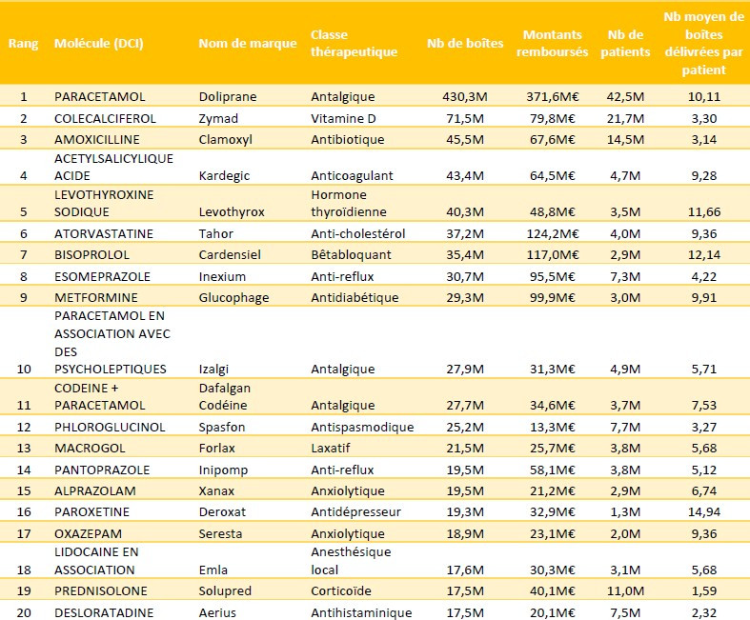
Task: Select the 'Montants remboursés' column header
Action: click(x=555, y=44)
